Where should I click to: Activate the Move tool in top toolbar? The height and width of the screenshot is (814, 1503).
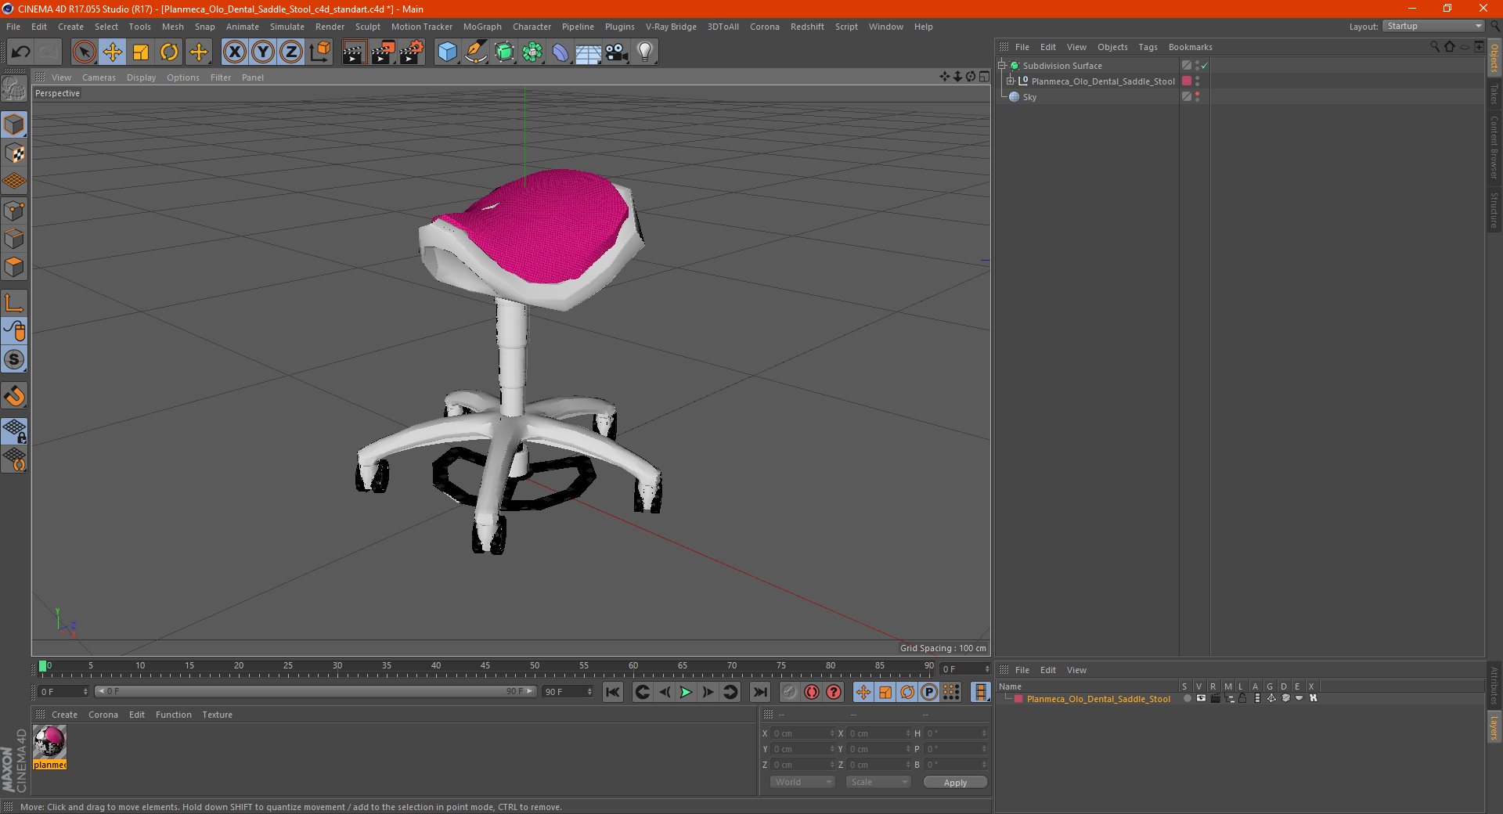113,52
